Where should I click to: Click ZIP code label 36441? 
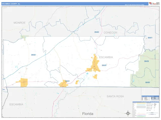[x=67, y=81]
